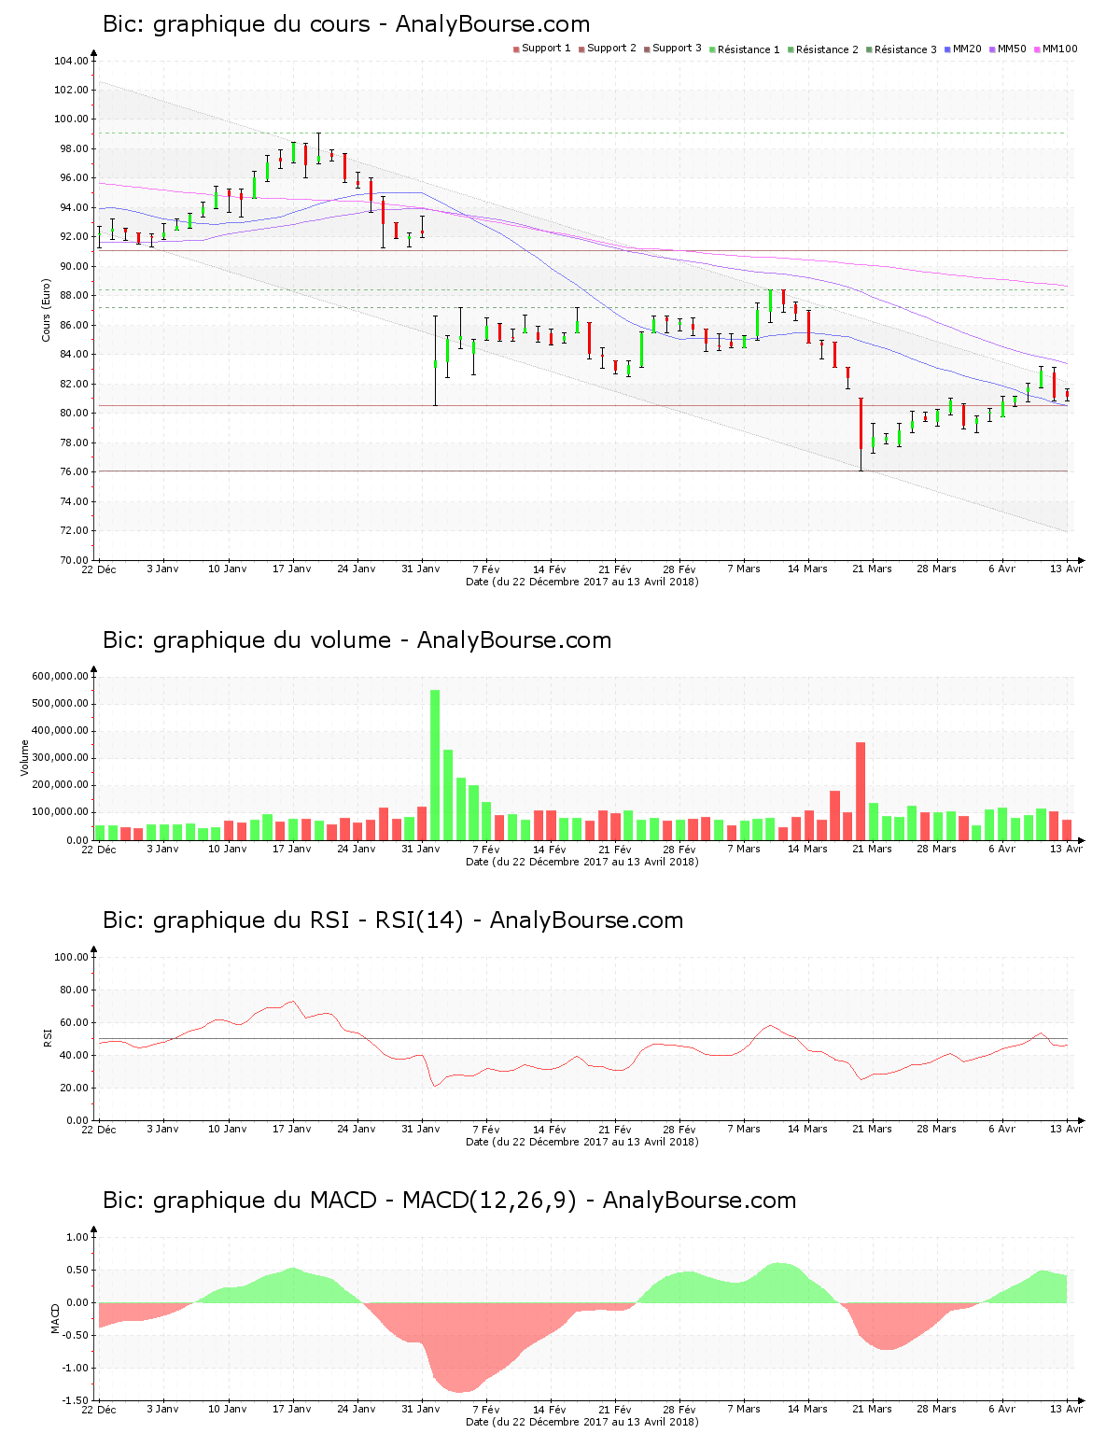Click the 300,000.00 volume axis value
Screen dimensions: 1120x1447
tap(60, 758)
